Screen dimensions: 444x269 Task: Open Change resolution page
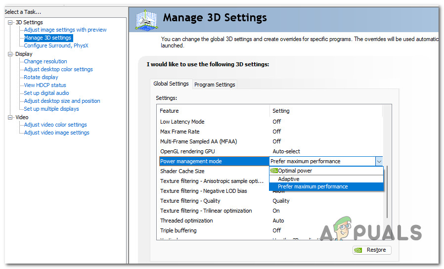pos(45,61)
